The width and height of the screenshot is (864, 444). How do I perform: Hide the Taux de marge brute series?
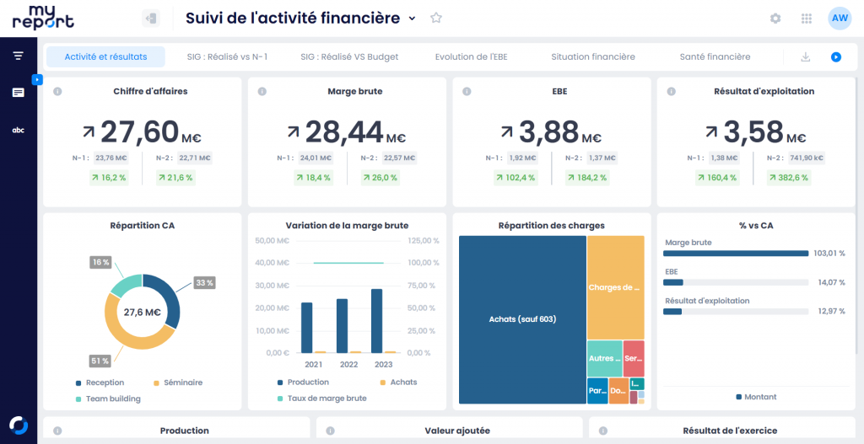[327, 398]
